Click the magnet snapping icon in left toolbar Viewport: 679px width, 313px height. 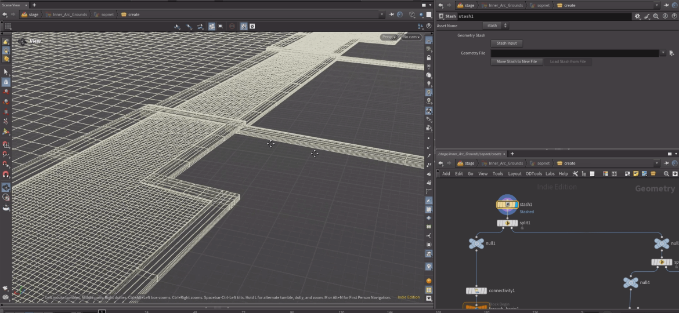point(6,174)
